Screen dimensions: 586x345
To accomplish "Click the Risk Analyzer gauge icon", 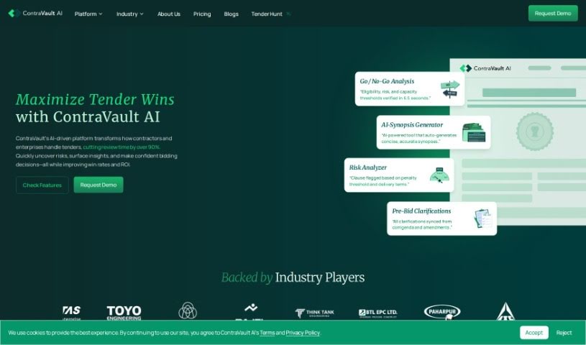I will [439, 175].
